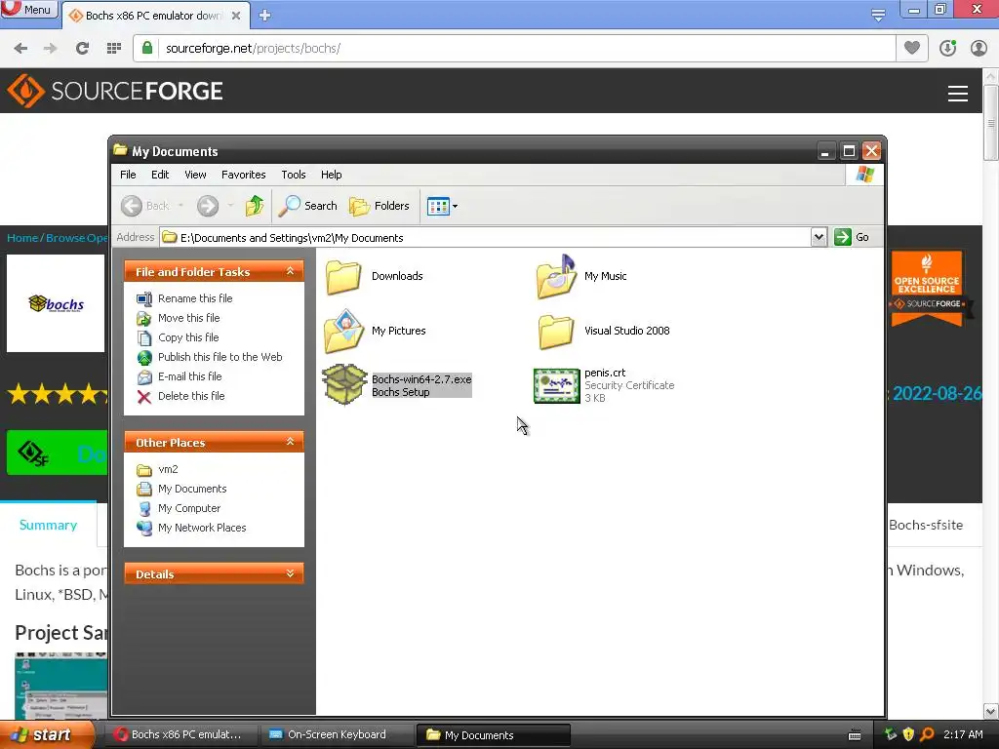Open Search in Explorer toolbar
The image size is (999, 749).
[x=308, y=206]
